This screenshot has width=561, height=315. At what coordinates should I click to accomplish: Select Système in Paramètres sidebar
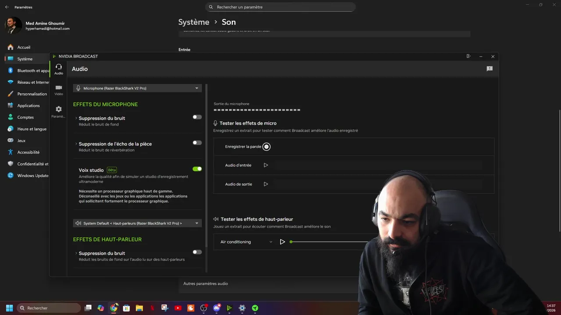pyautogui.click(x=27, y=59)
